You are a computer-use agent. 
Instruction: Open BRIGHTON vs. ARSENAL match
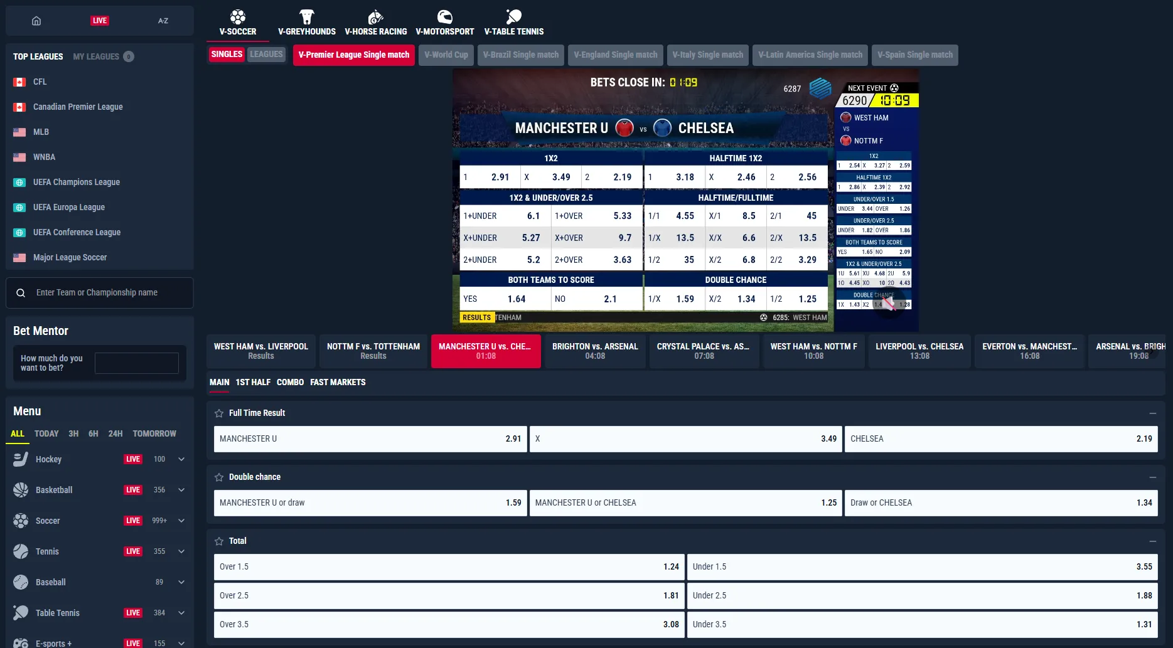[x=595, y=351]
